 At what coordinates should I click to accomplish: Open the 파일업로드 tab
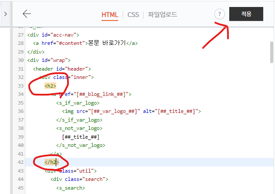tap(162, 14)
